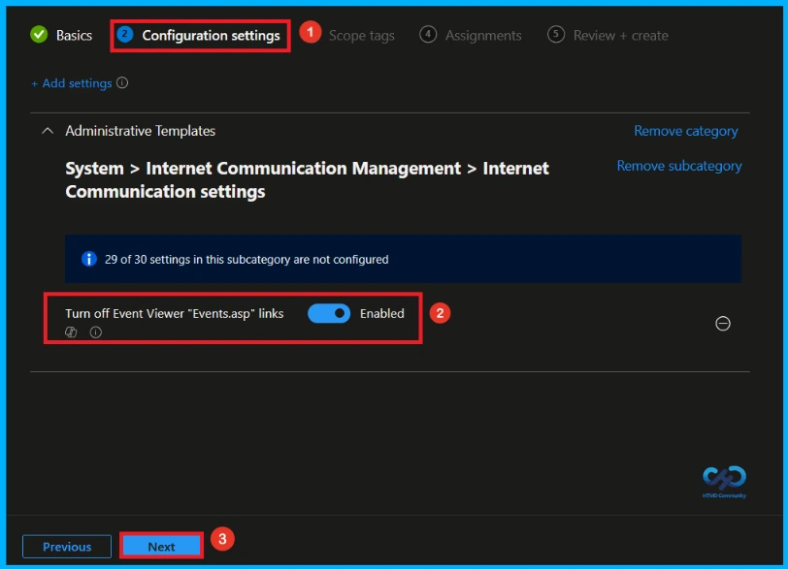Click Remove category link

coord(686,131)
